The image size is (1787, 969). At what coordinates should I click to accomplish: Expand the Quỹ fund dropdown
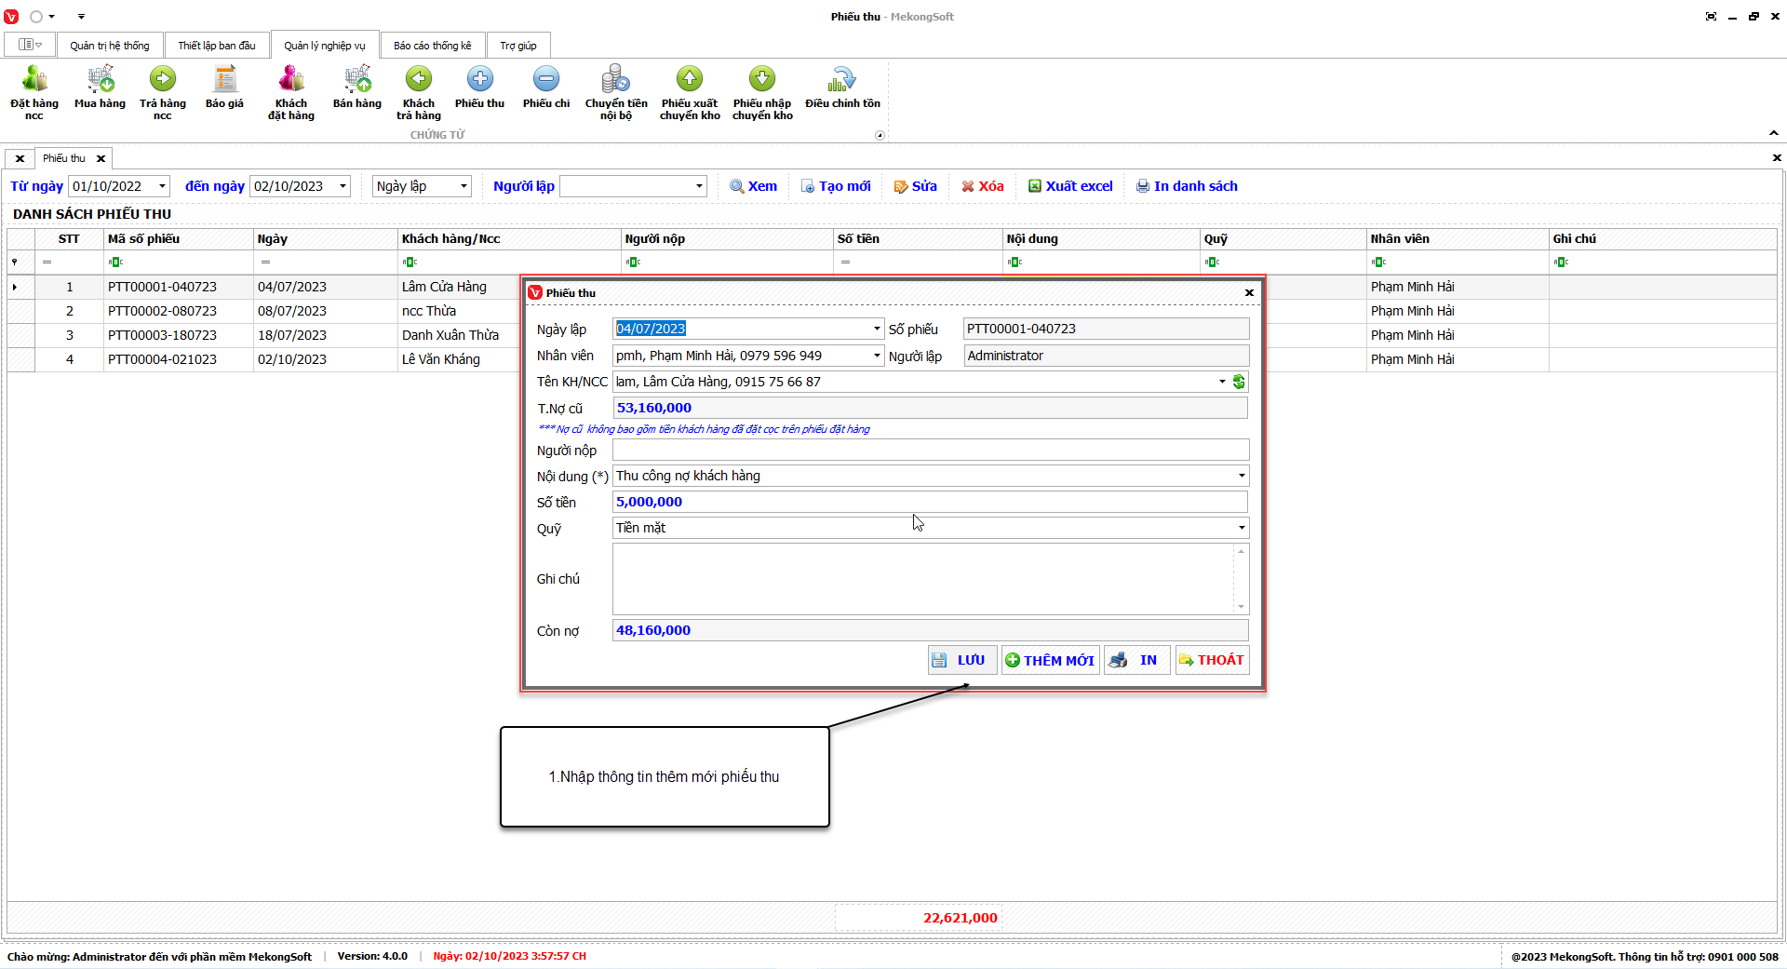1242,528
